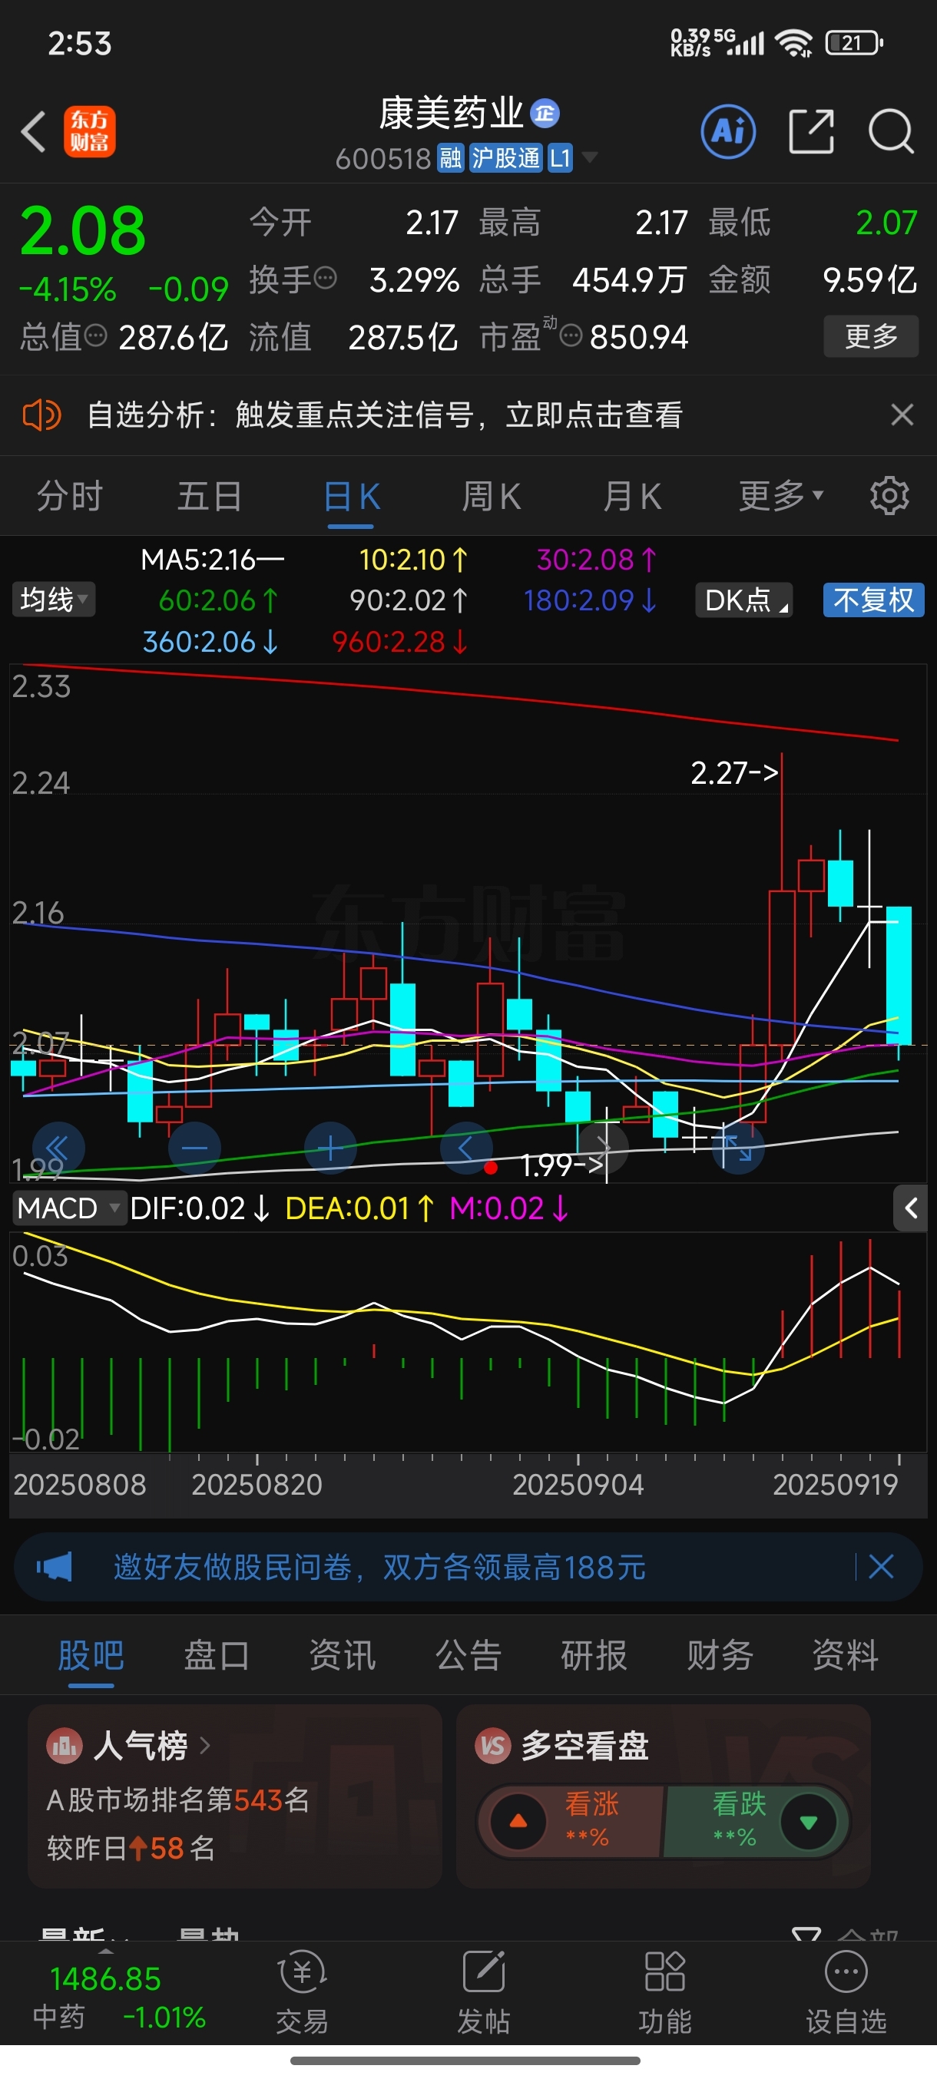The image size is (937, 2082).
Task: Open the 邀好友做股民问卷 promotion
Action: coord(379,1566)
